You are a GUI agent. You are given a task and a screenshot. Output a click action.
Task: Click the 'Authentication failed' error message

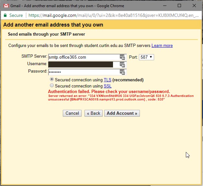coord(109,91)
